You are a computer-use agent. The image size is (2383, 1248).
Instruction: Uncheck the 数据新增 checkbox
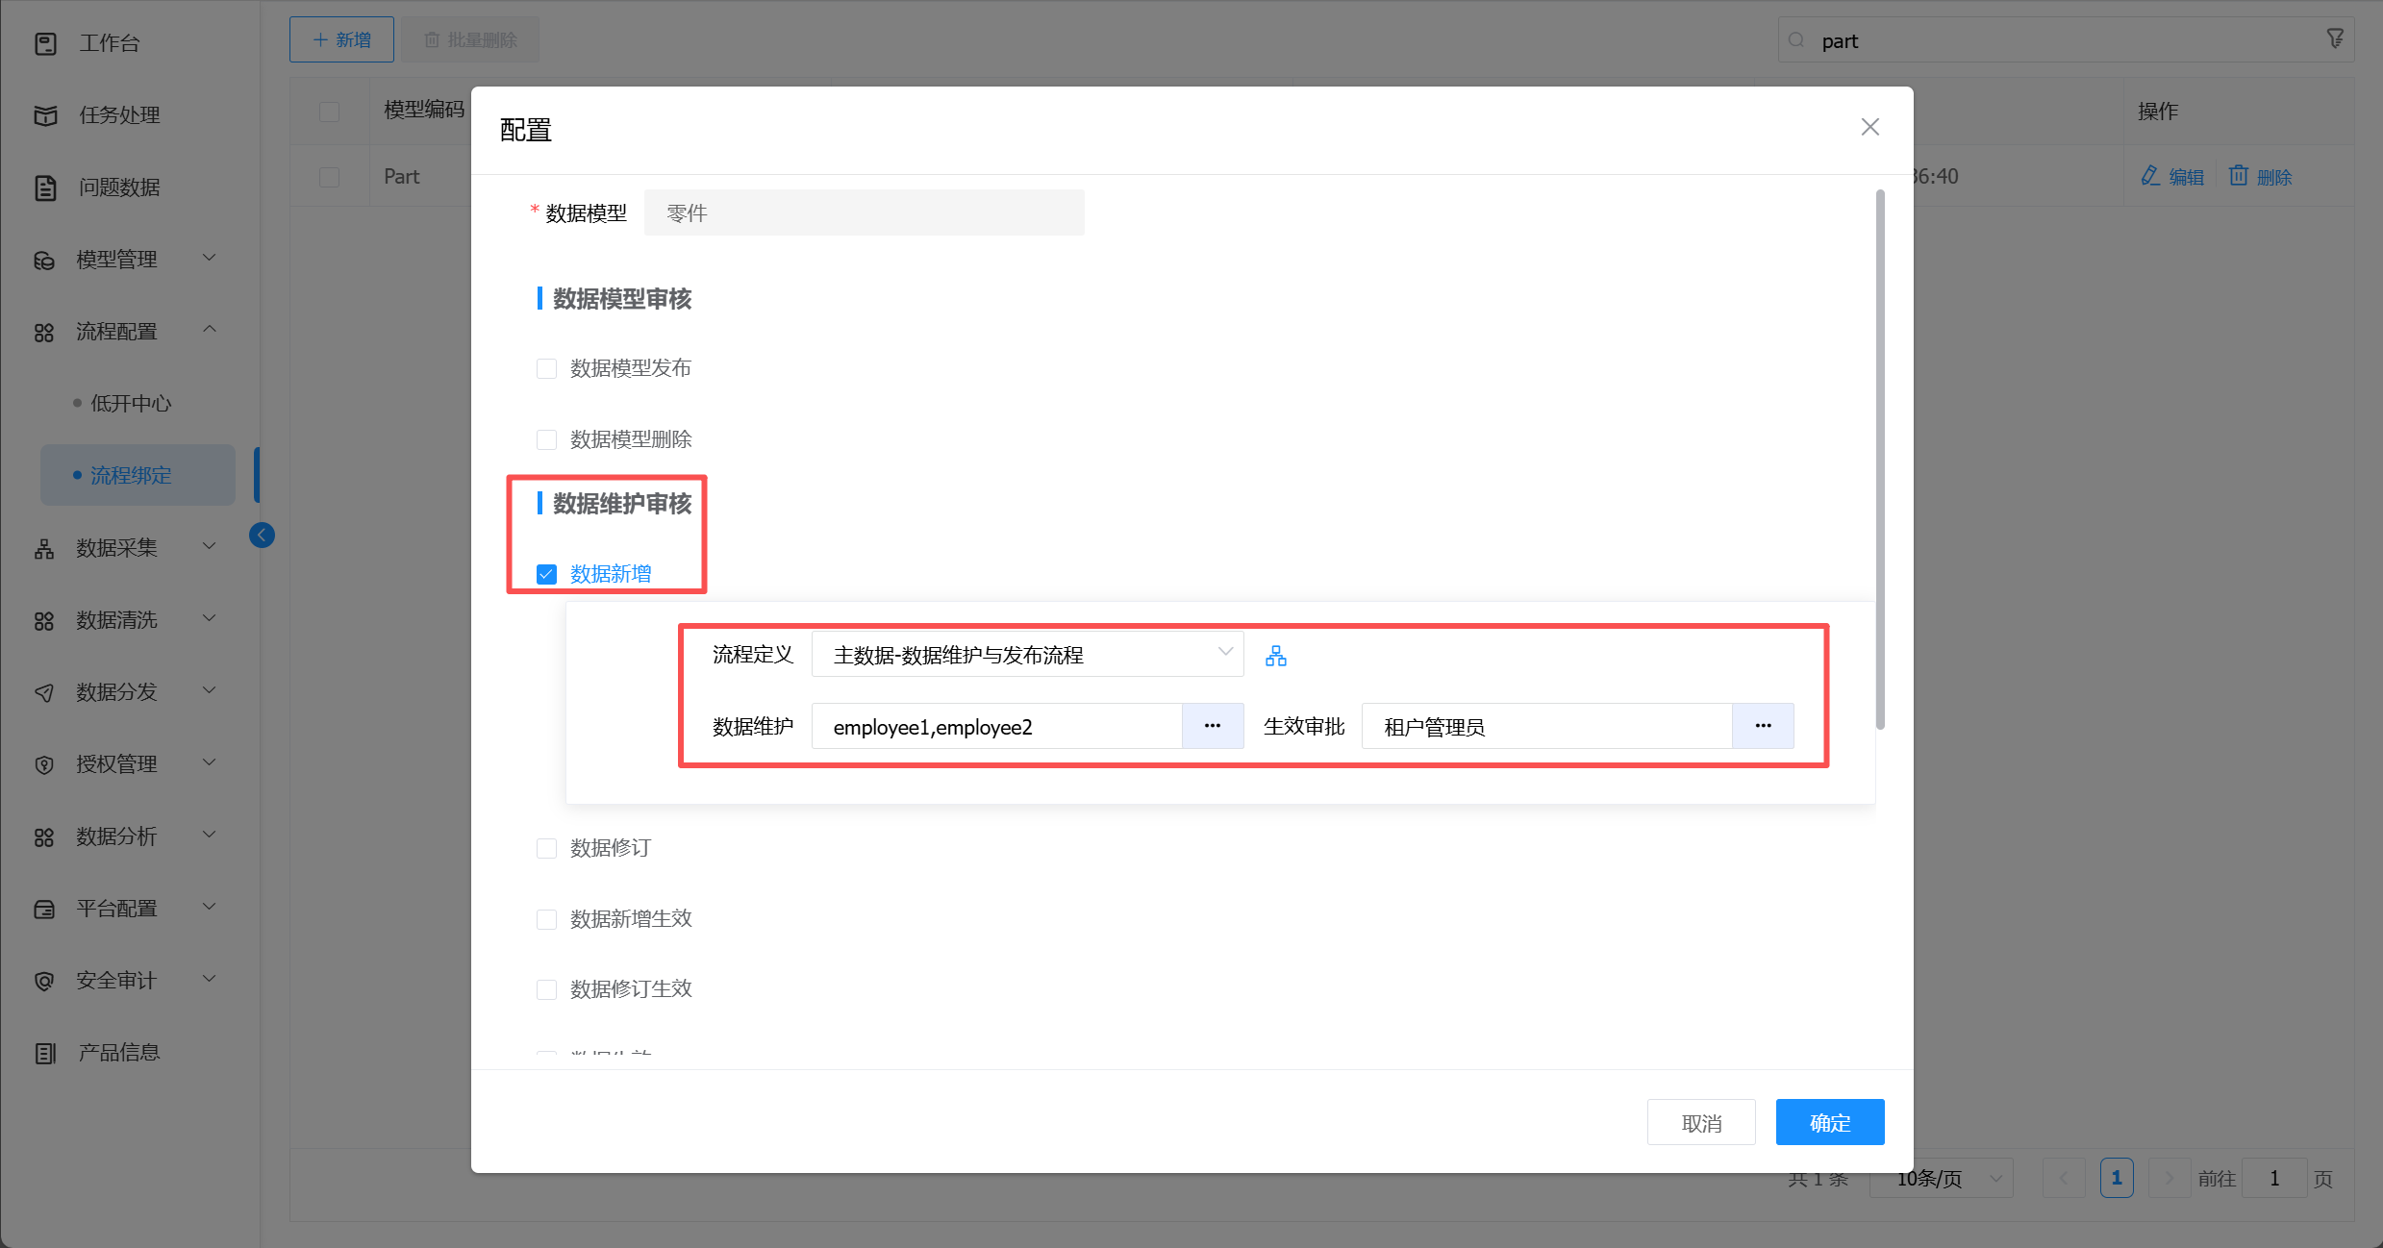coord(546,574)
